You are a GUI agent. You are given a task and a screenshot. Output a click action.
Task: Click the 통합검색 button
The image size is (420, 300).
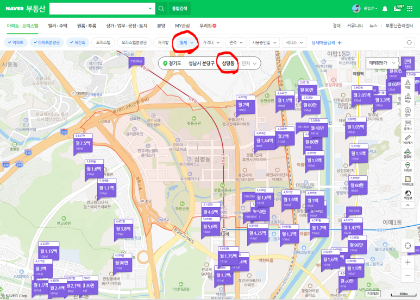pyautogui.click(x=179, y=9)
